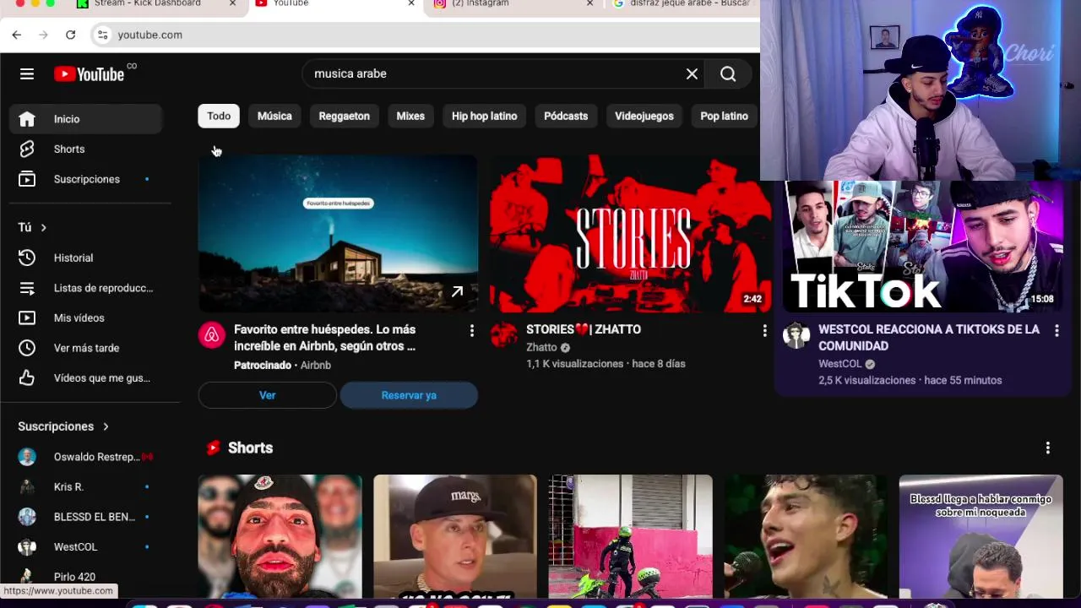1081x608 pixels.
Task: Select the Videojuegos filter chip
Action: [x=644, y=116]
